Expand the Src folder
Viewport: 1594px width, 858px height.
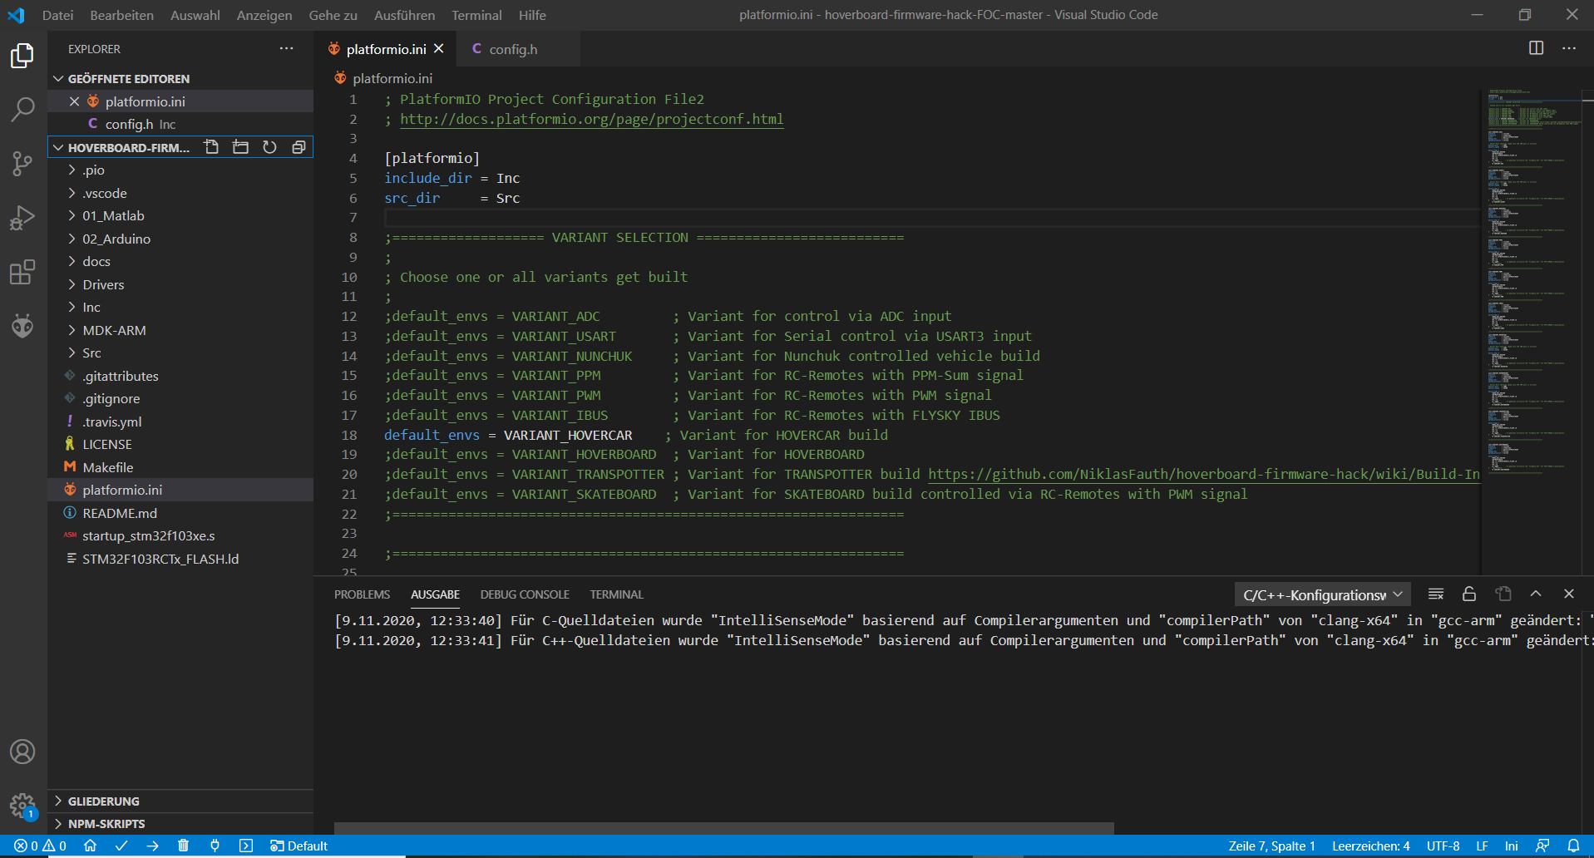click(x=91, y=353)
